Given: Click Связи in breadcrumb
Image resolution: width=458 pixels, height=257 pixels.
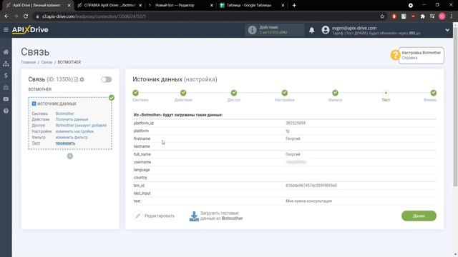Looking at the screenshot, I should click(x=47, y=62).
